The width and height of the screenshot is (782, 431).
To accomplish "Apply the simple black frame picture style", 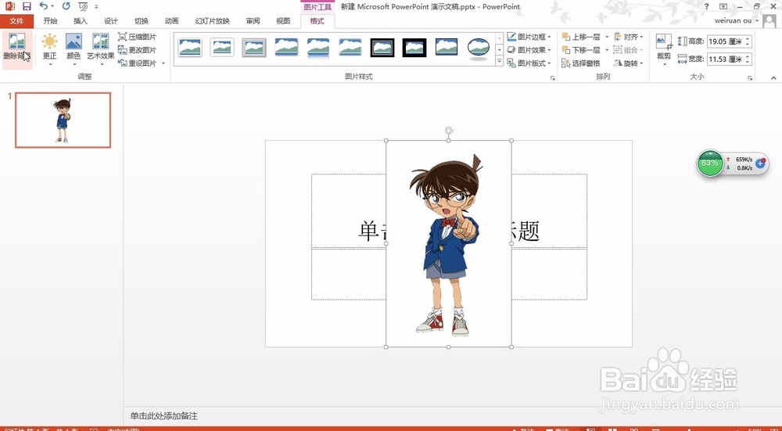I will [447, 48].
